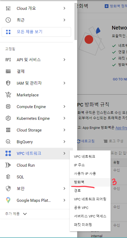Image resolution: width=127 pixels, height=238 pixels.
Task: Click the 모든 제품 보기 grid icon
Action: [8, 32]
